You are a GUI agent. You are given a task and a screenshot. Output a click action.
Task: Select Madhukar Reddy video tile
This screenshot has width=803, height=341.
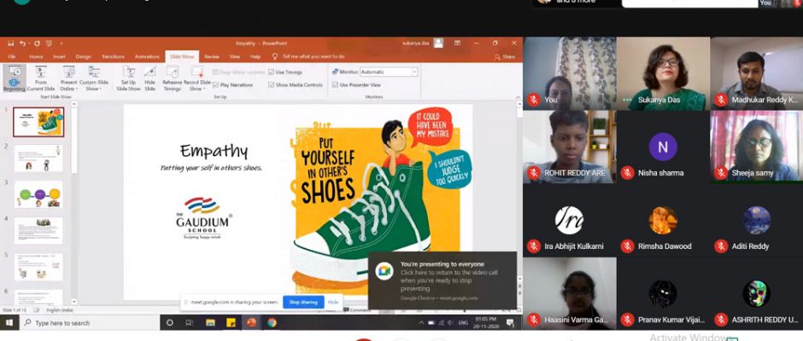757,73
